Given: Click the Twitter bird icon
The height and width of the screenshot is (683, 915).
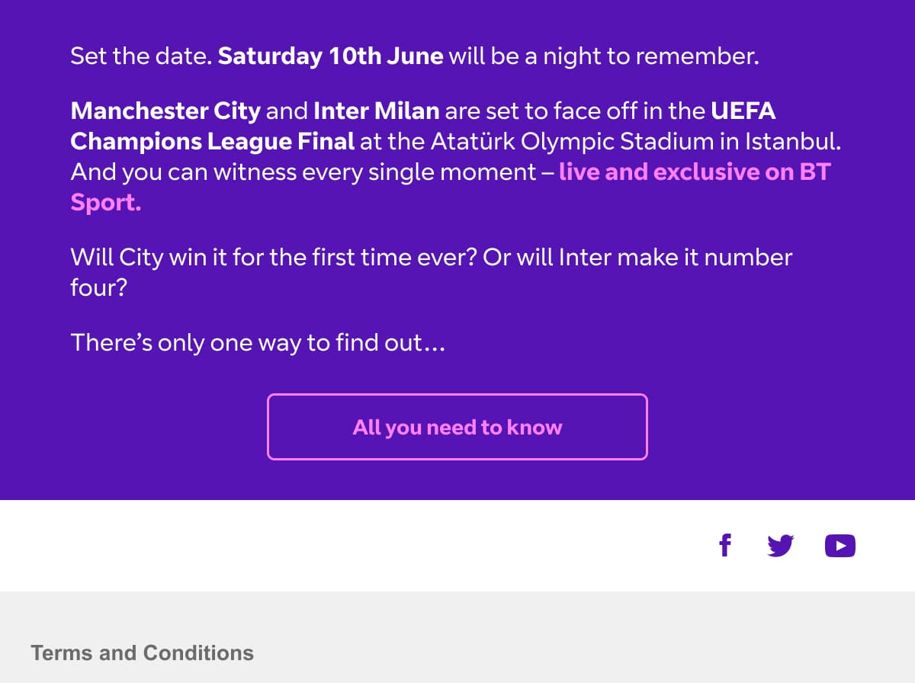Looking at the screenshot, I should click(x=781, y=546).
